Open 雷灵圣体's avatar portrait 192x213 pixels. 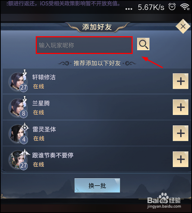click(x=18, y=133)
